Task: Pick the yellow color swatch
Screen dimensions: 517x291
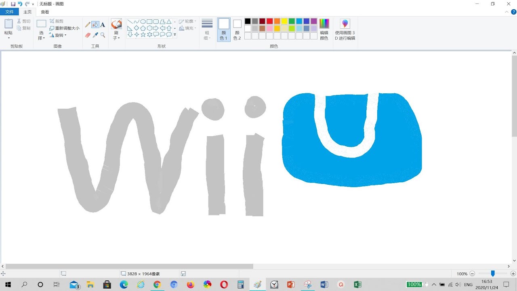Action: (284, 21)
